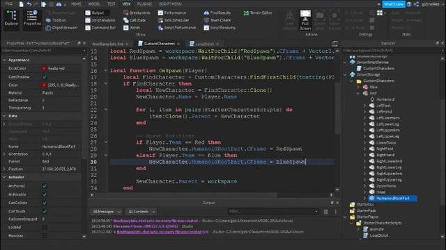Viewport: 446px width, 250px height.
Task: Switch to the TEST ribbon tab
Action: [111, 4]
